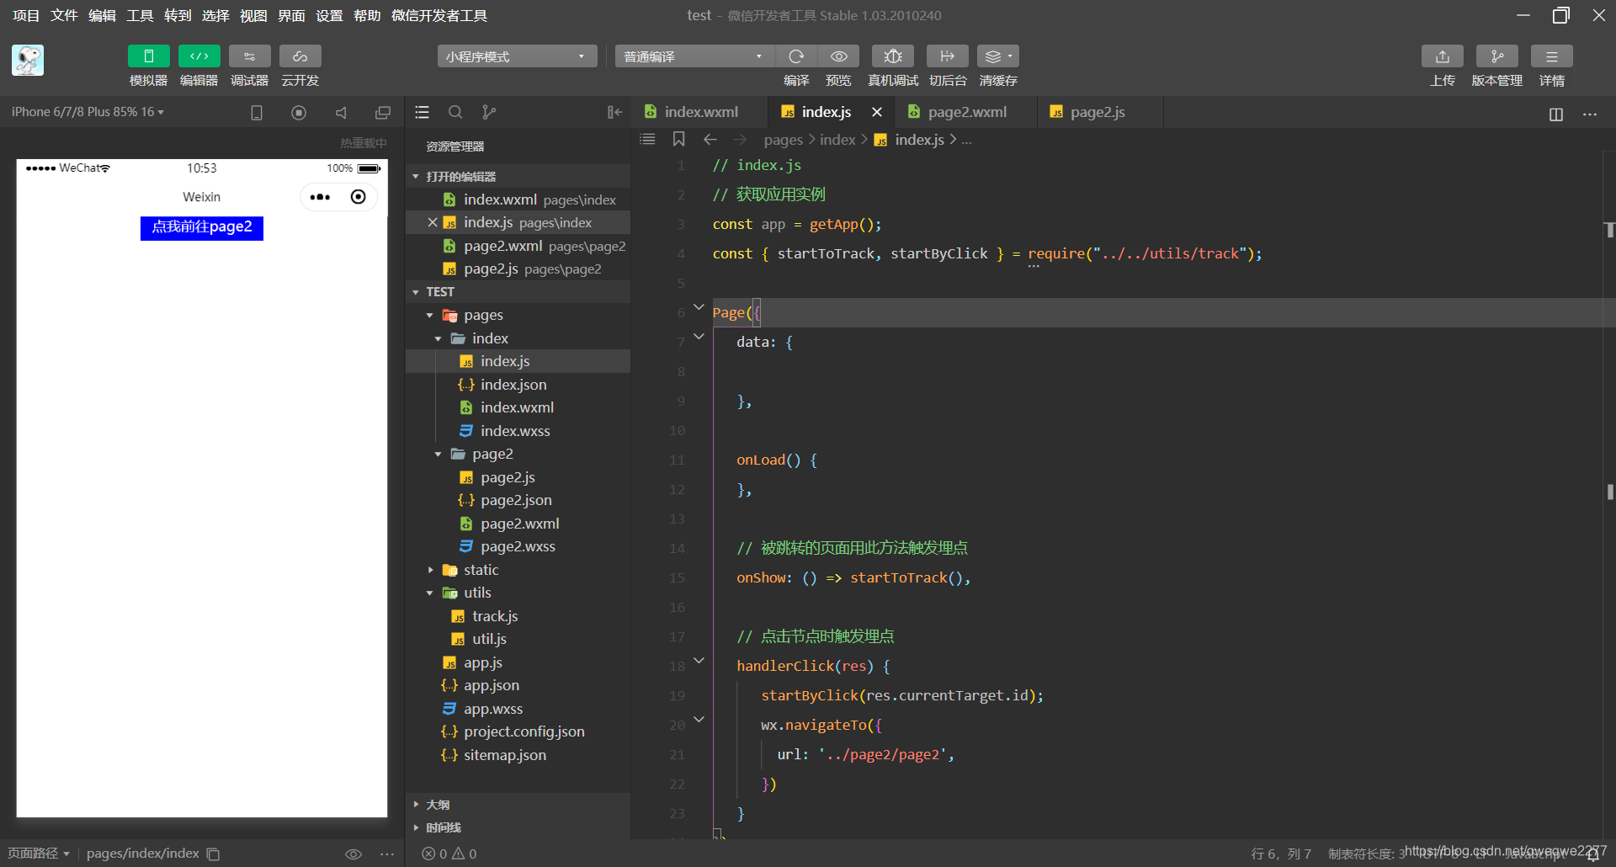The width and height of the screenshot is (1616, 867).
Task: Open the 页面路径 page path dropdown
Action: pos(39,854)
